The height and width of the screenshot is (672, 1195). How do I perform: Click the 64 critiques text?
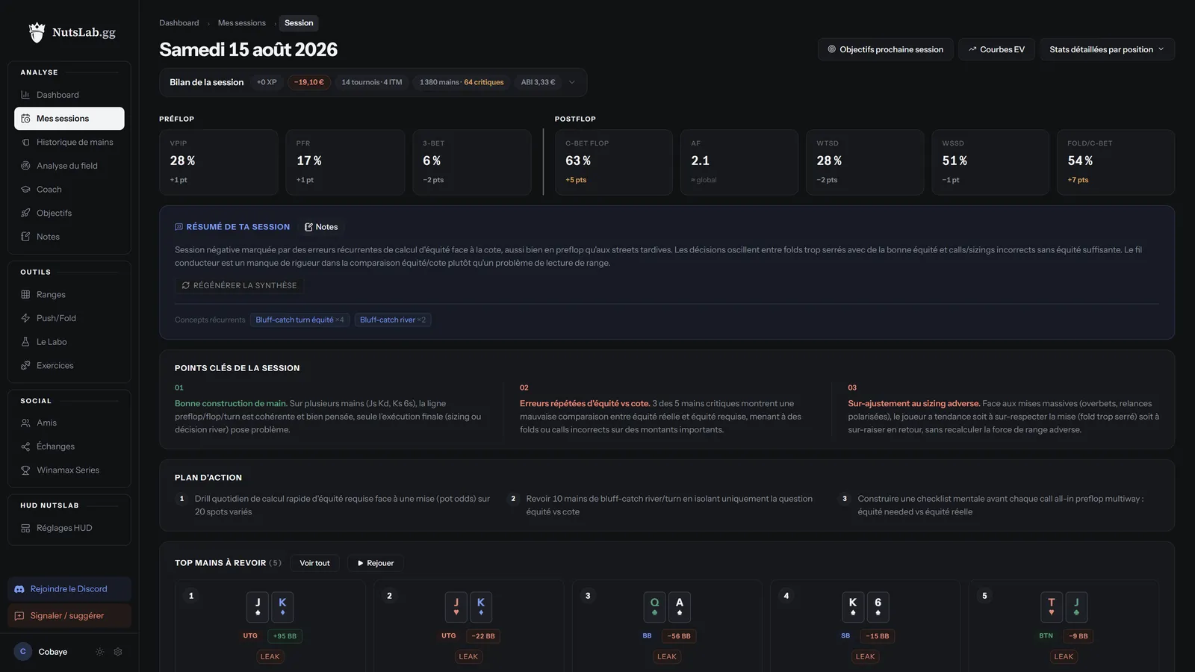[484, 82]
